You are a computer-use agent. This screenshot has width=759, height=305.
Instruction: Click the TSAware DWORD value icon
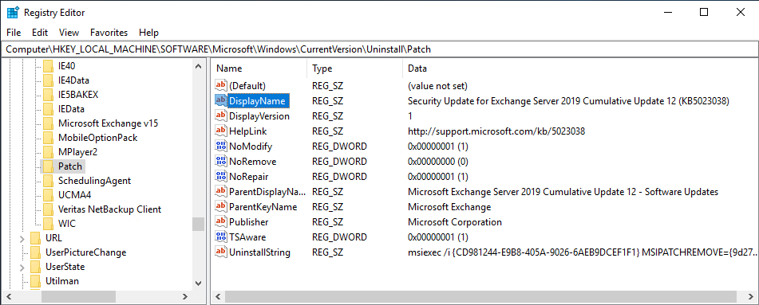(221, 237)
